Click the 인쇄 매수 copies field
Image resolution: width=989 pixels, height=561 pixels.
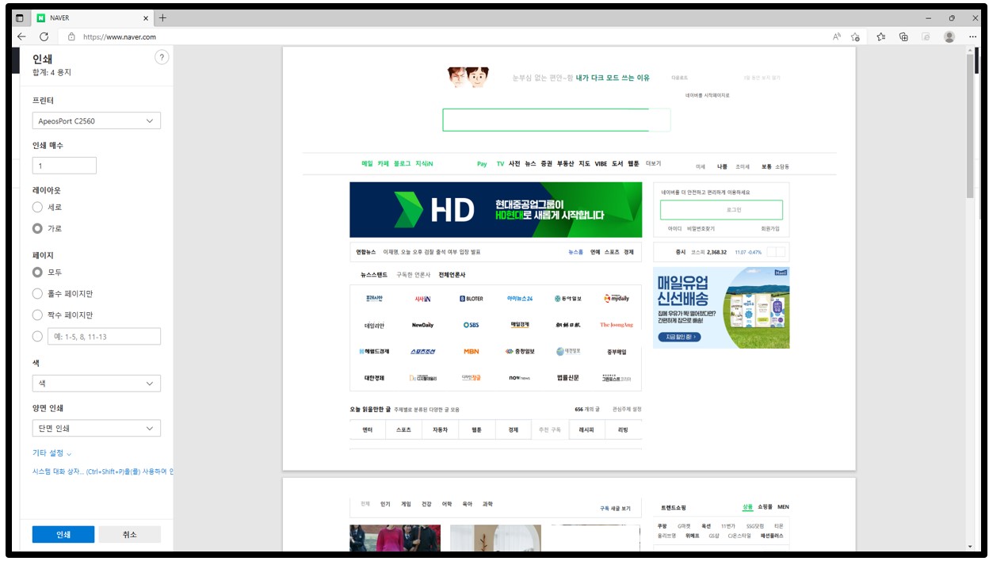64,166
